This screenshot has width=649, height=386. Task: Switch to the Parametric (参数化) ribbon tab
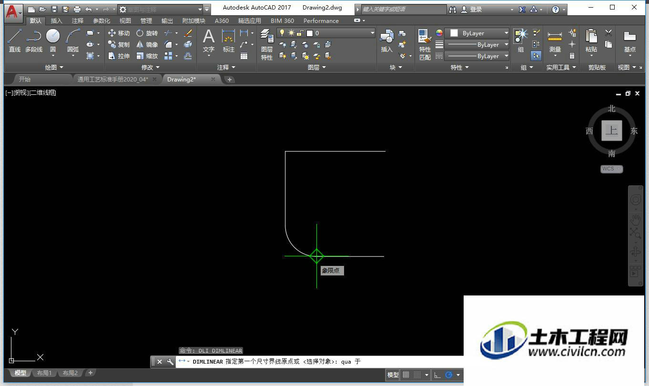pos(101,20)
